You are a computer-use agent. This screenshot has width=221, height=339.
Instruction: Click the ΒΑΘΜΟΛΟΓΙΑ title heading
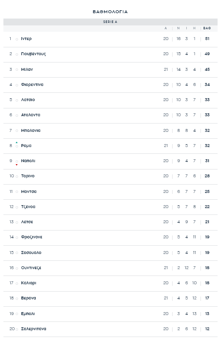click(x=110, y=12)
